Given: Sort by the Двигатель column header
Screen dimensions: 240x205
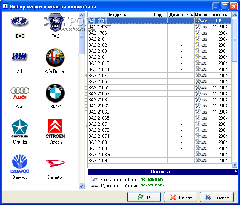Looking at the screenshot, I should (181, 15).
